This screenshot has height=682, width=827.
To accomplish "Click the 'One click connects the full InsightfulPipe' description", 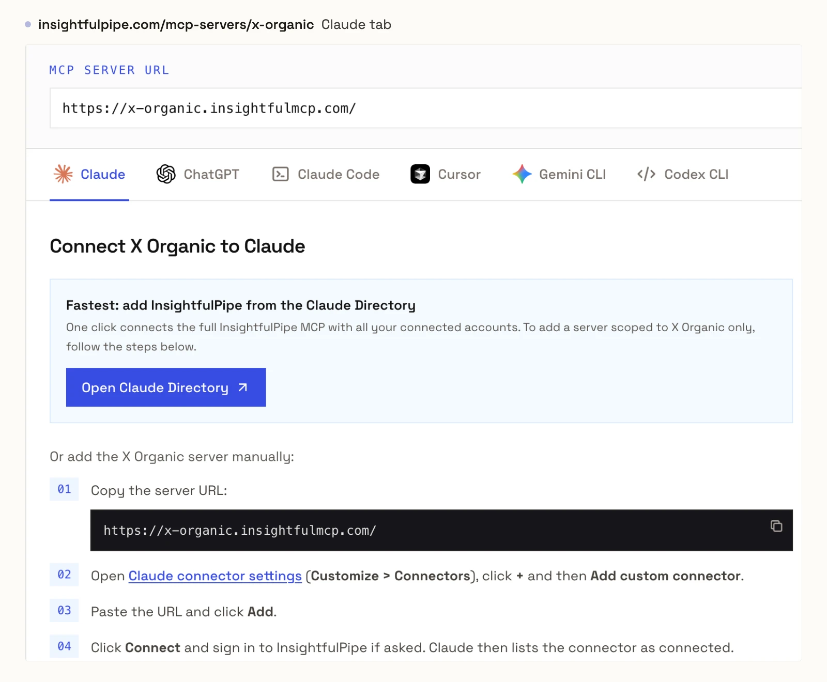I will [x=410, y=337].
